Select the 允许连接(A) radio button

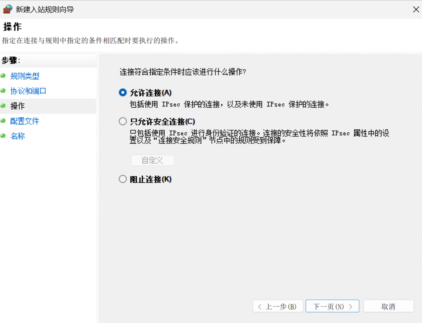[123, 92]
